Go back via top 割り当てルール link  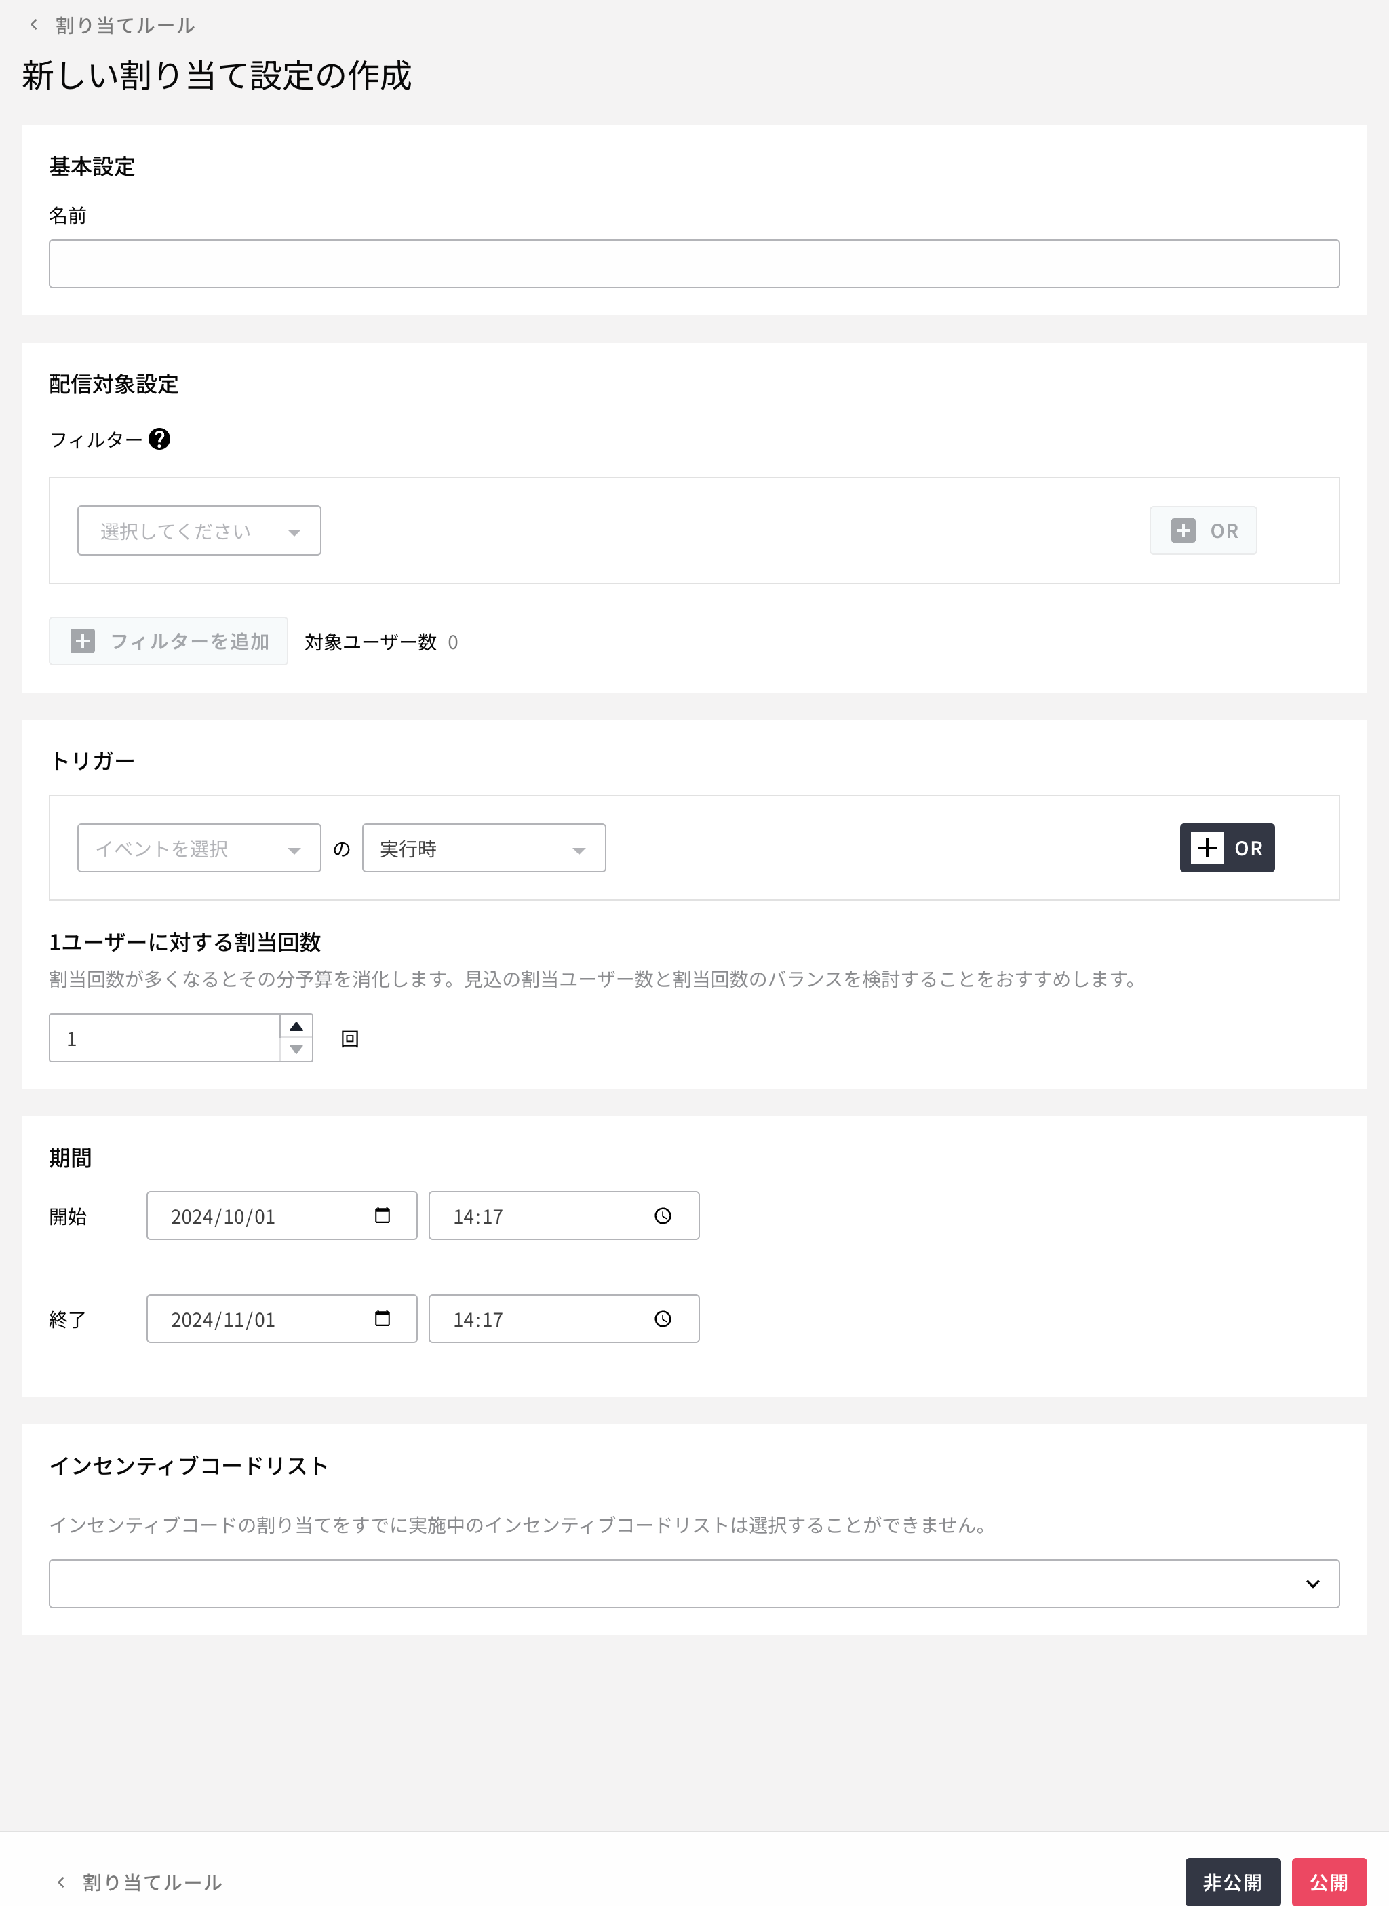point(124,25)
